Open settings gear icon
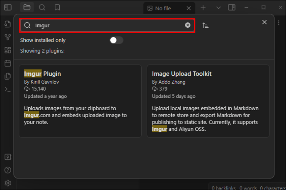This screenshot has height=190, width=286. click(7, 183)
